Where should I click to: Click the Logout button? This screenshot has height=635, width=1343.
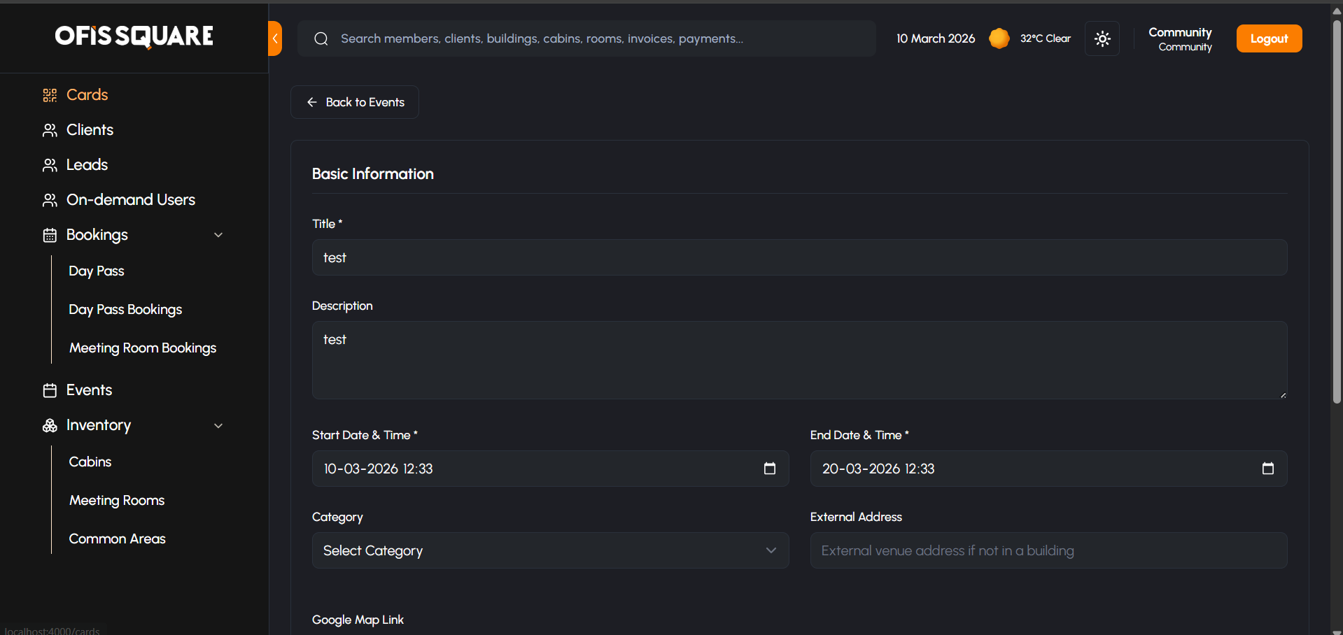tap(1269, 38)
